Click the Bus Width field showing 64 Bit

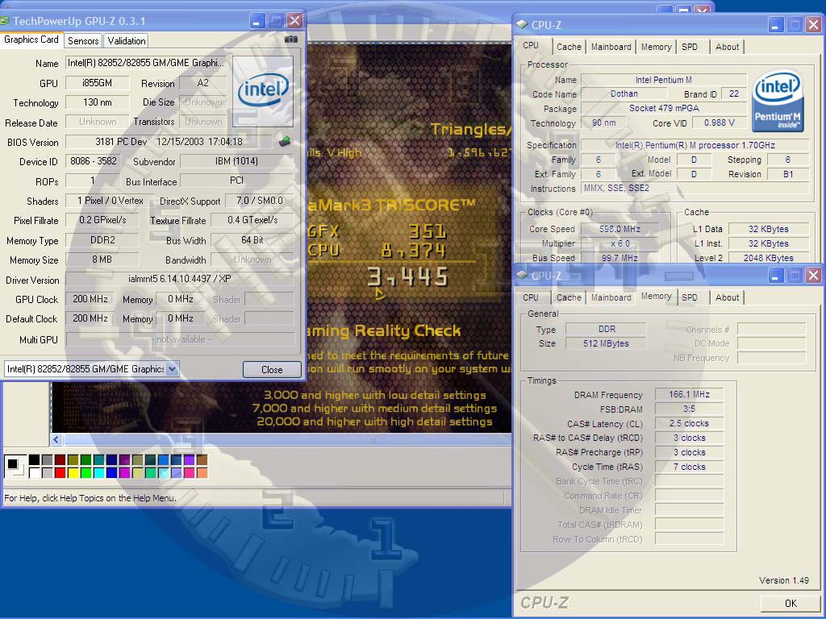252,240
